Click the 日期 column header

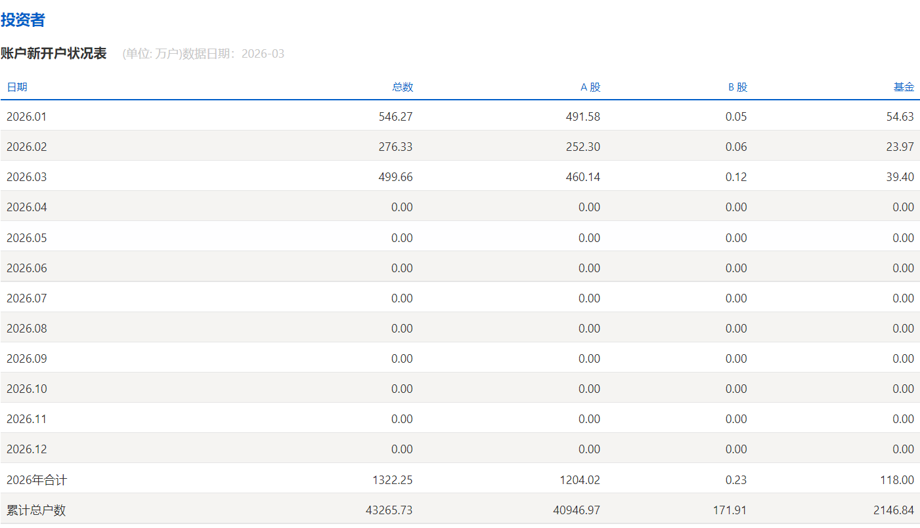click(x=17, y=87)
